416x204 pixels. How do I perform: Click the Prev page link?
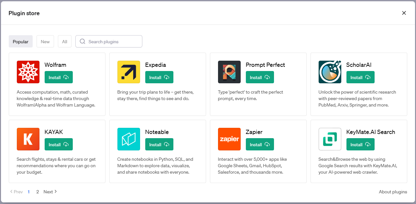point(16,192)
